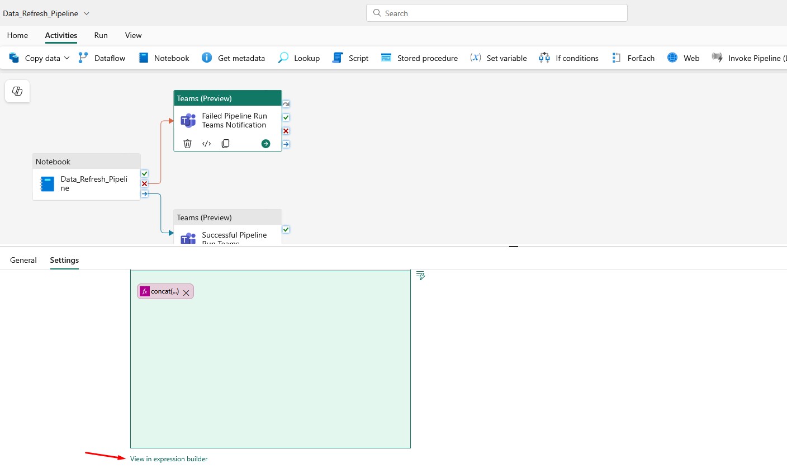This screenshot has height=473, width=787.
Task: Remove the concat(...) expression chip
Action: pyautogui.click(x=186, y=292)
